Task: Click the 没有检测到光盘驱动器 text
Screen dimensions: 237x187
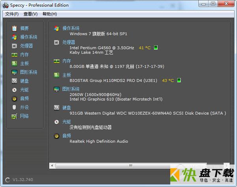Action: click(x=90, y=127)
